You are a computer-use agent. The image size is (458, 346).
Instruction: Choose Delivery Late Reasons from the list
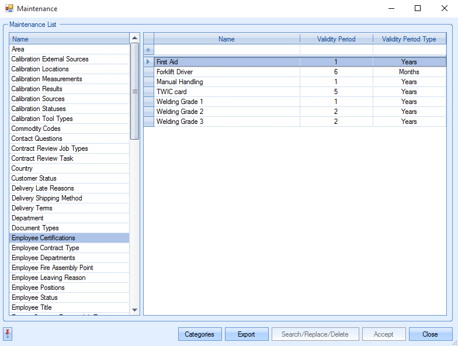43,188
